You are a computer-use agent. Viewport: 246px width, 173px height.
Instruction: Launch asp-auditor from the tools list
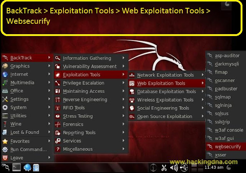click(226, 56)
